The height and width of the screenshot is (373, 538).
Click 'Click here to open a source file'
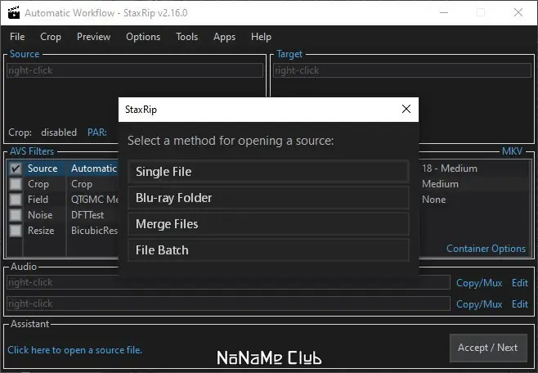coord(74,350)
